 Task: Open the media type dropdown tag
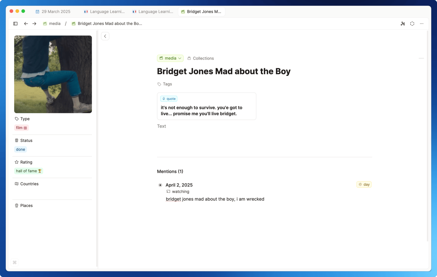[170, 58]
